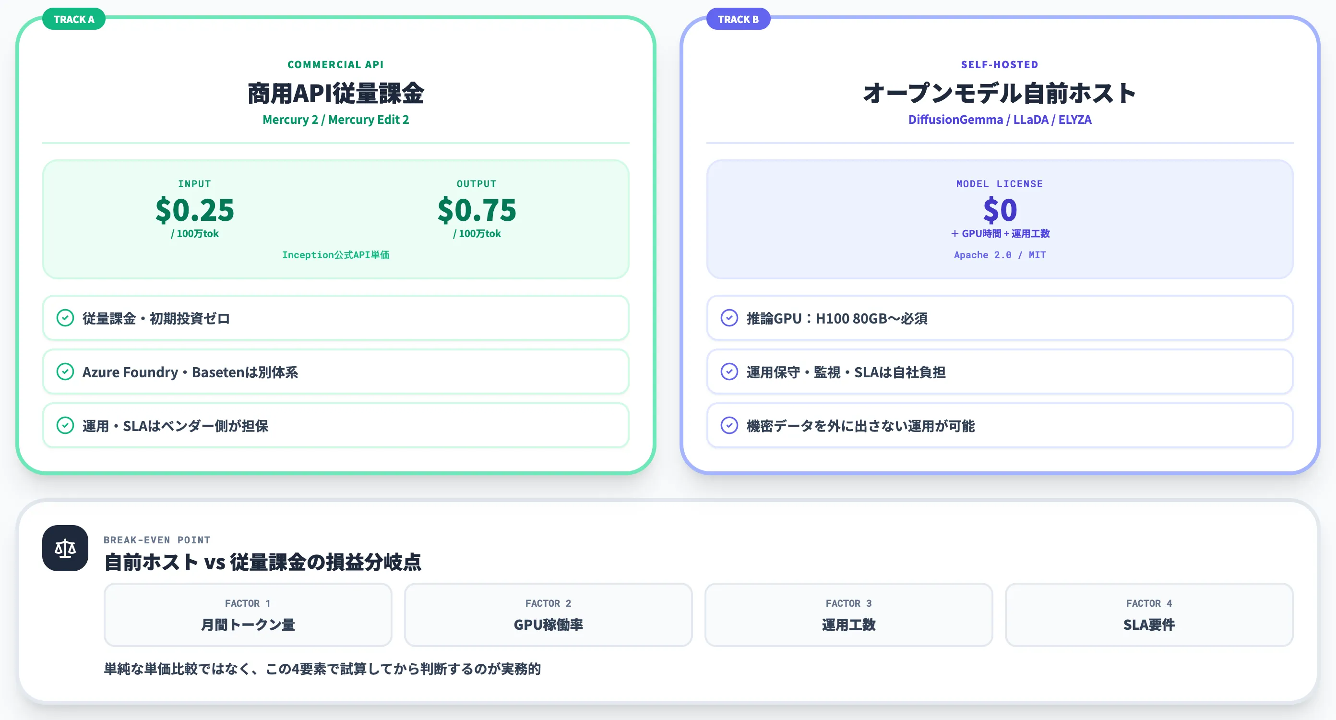This screenshot has height=720, width=1336.
Task: Select the FACTOR 2 GPU稼働率 card
Action: click(x=548, y=615)
